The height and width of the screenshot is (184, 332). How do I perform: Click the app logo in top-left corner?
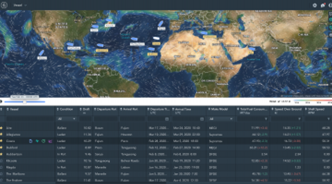5,5
